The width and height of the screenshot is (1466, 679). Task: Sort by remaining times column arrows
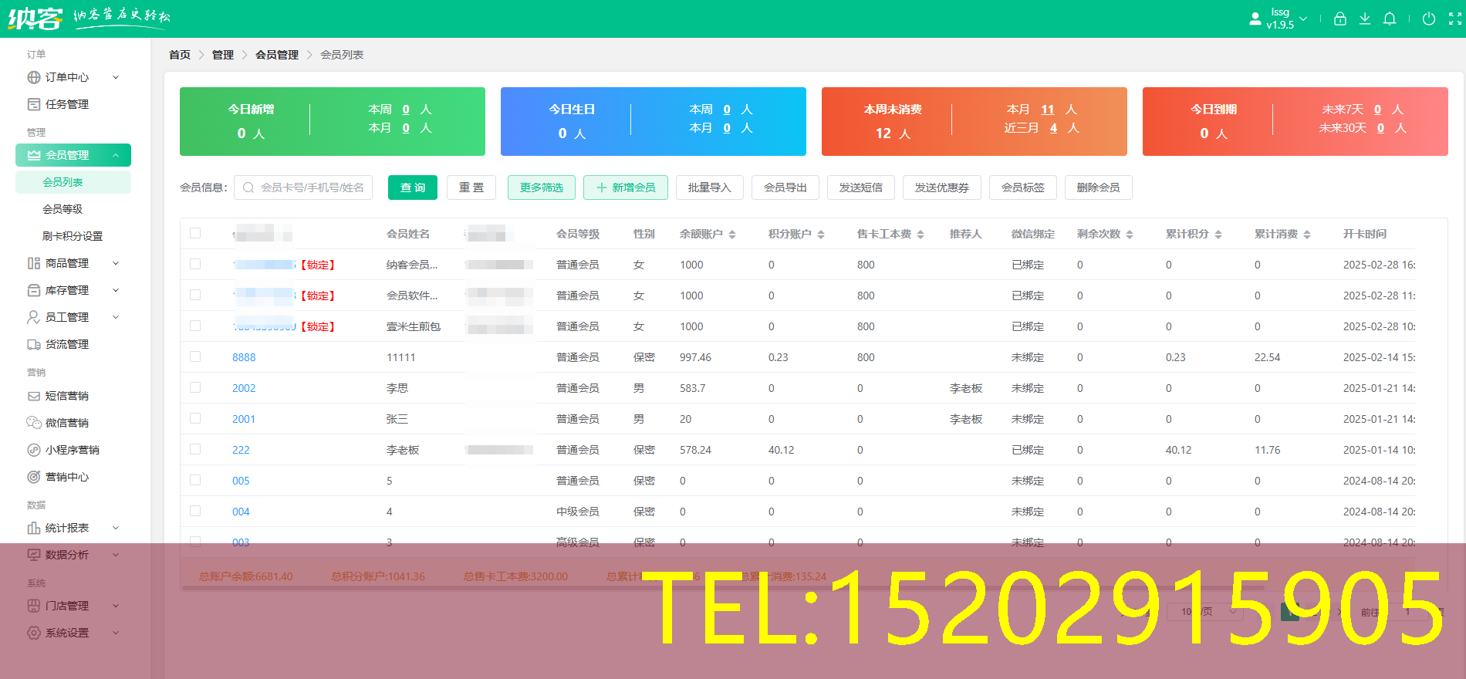coord(1130,235)
